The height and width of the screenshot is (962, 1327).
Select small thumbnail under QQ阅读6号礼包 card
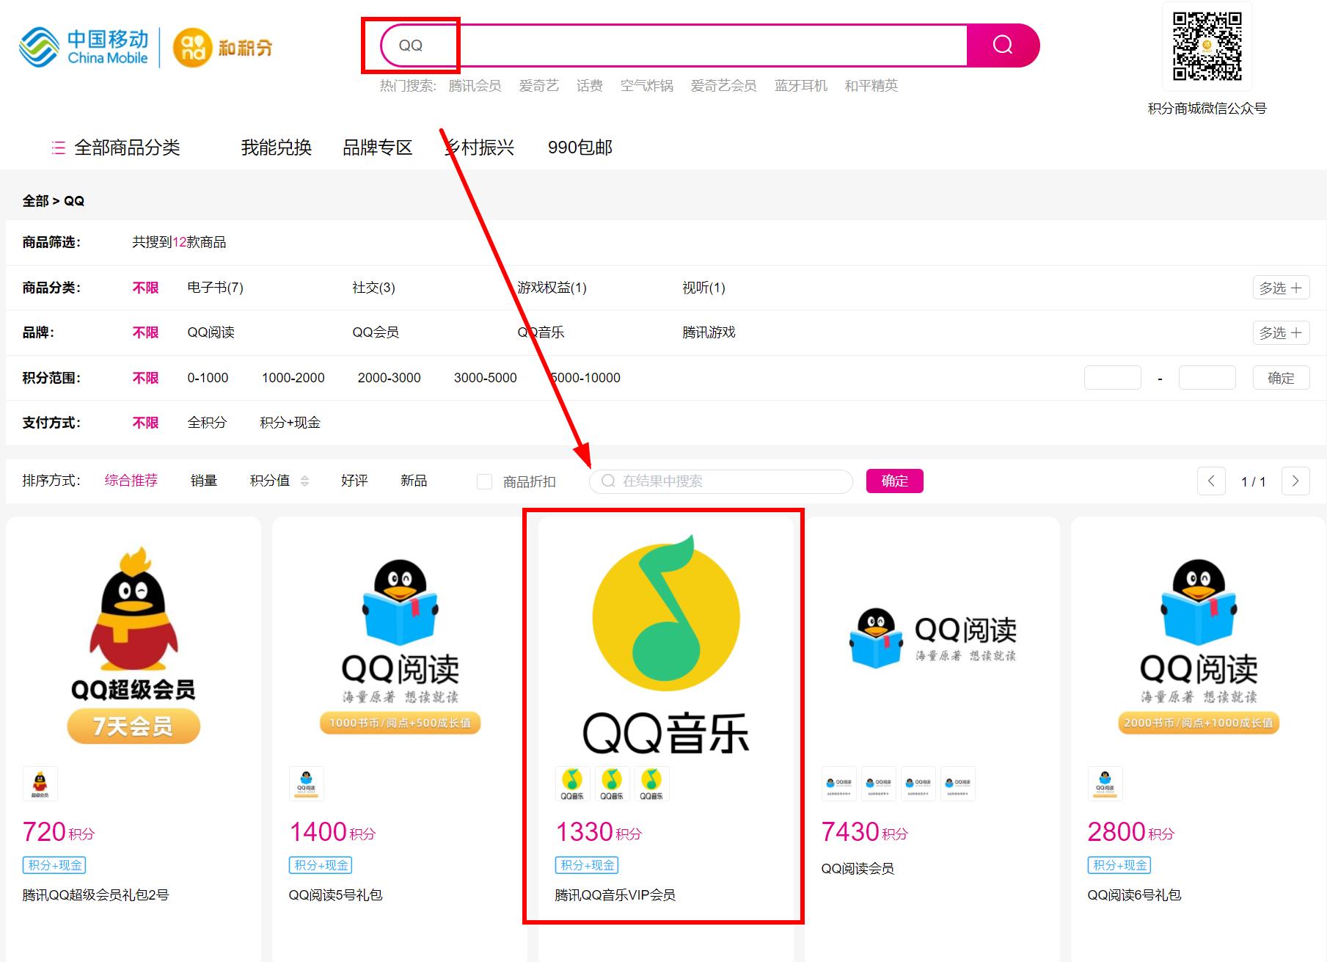[x=1105, y=784]
